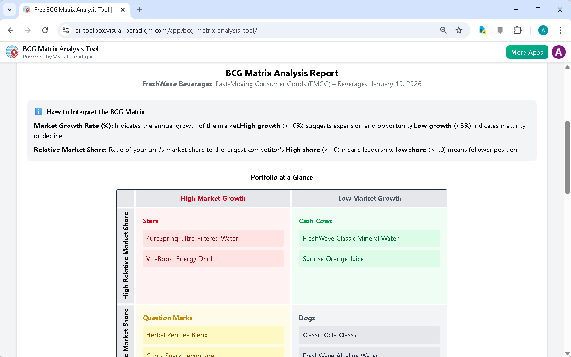Open the BCG Matrix Analysis Tool logo
The image size is (571, 357).
point(11,52)
